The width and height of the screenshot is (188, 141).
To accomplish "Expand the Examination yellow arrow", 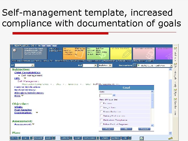I will pos(37,113).
